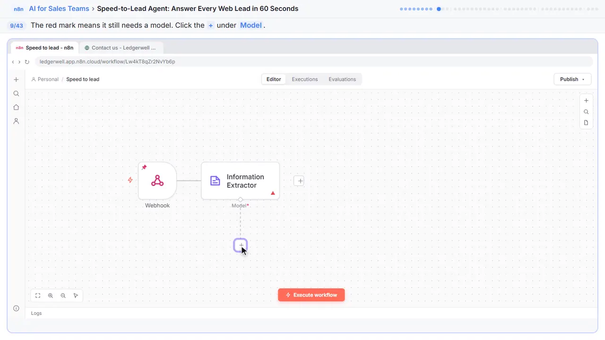This screenshot has height=340, width=605.
Task: Click the browser forward arrow
Action: 19,62
